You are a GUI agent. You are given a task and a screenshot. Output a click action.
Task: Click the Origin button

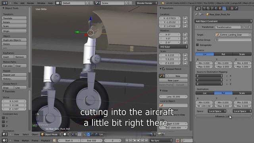(x=14, y=31)
